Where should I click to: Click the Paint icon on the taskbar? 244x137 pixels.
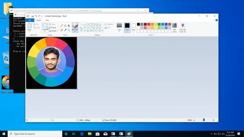[x=129, y=134]
